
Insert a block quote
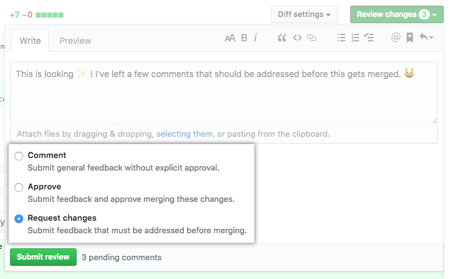(x=282, y=38)
